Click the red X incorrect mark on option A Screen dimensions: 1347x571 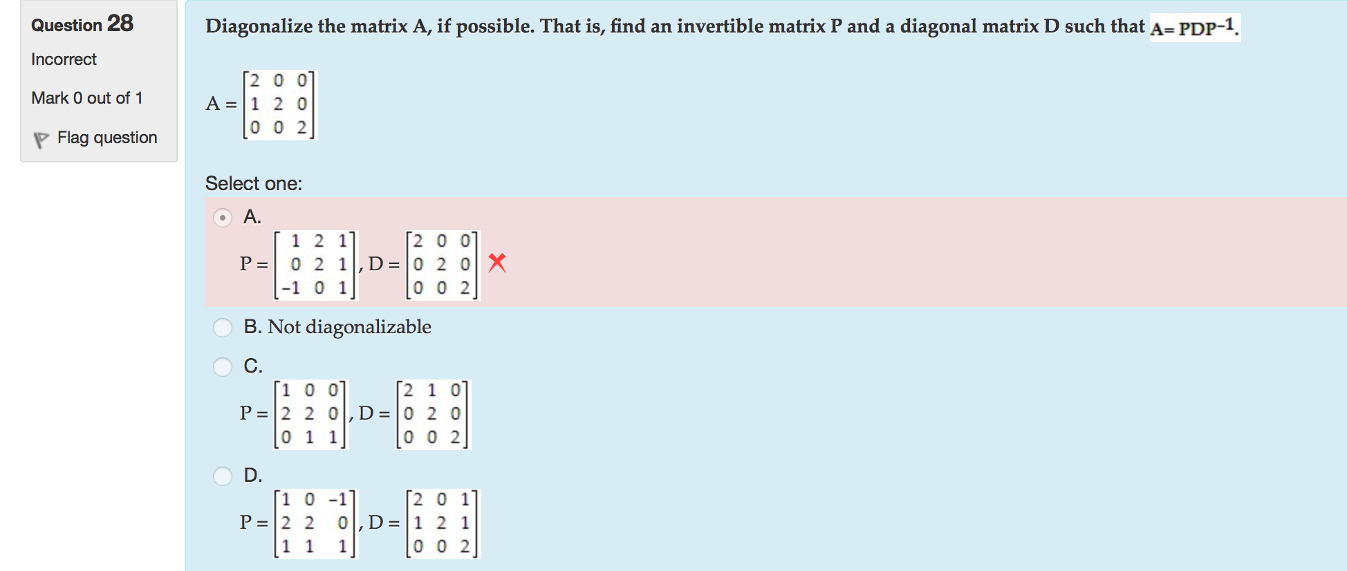click(496, 263)
